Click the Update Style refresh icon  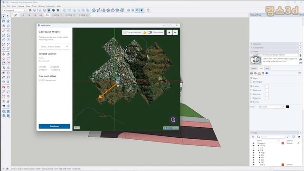point(300,63)
